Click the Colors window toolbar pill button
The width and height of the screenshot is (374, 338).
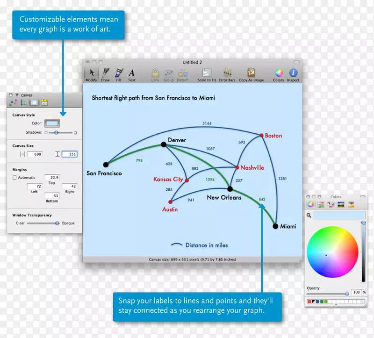[x=363, y=197]
